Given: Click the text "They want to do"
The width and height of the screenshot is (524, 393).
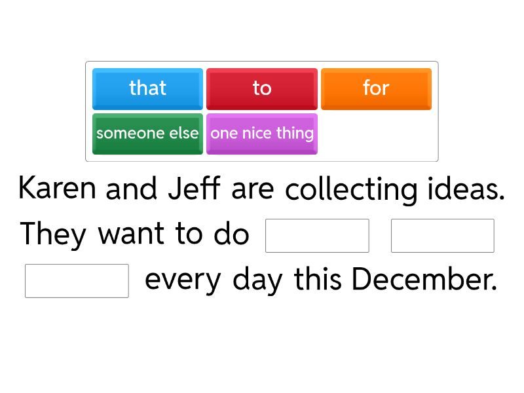Looking at the screenshot, I should pos(135,234).
